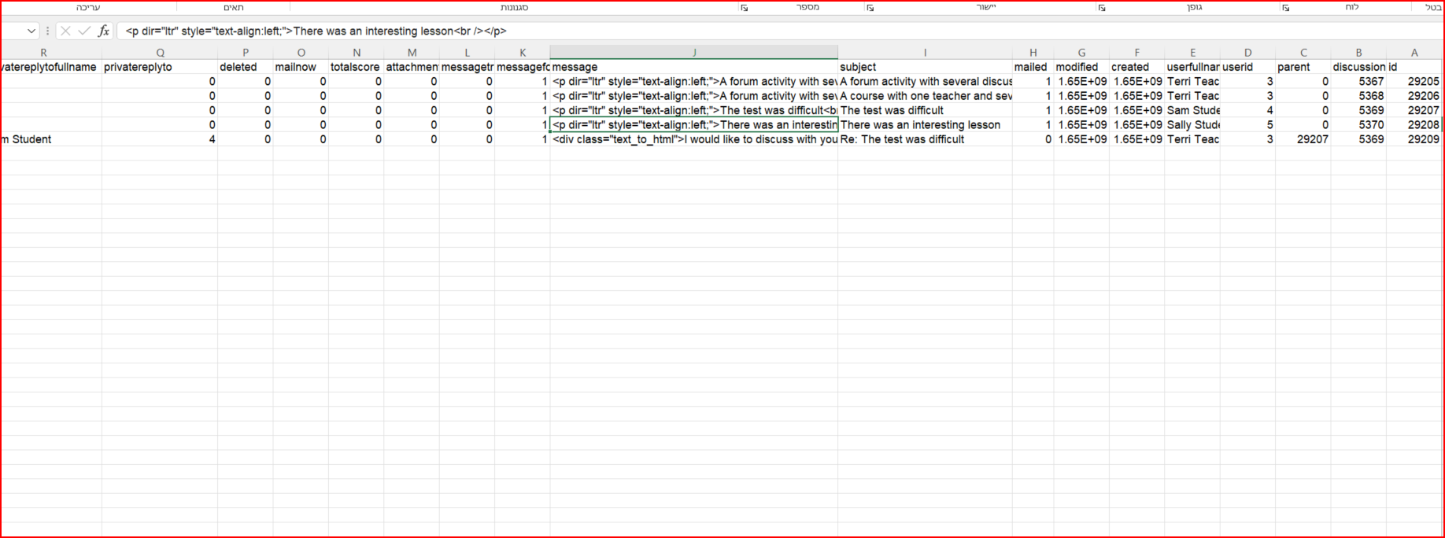The height and width of the screenshot is (538, 1445).
Task: Select the 'subject' header cell
Action: point(925,67)
